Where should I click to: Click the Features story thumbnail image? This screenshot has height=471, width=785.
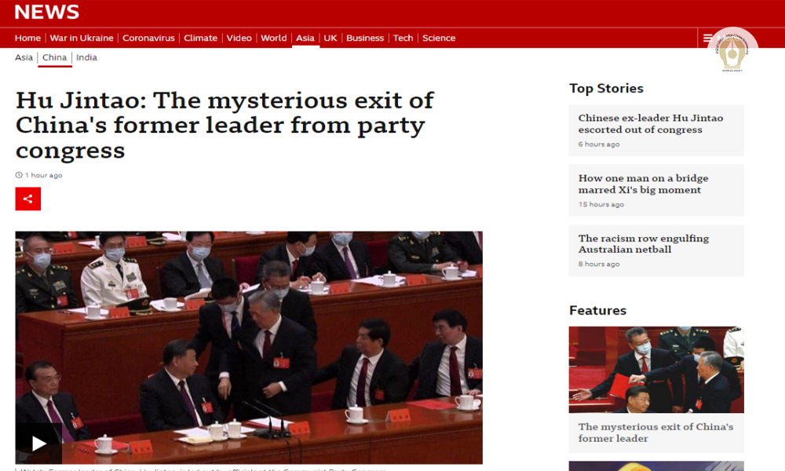pyautogui.click(x=656, y=369)
